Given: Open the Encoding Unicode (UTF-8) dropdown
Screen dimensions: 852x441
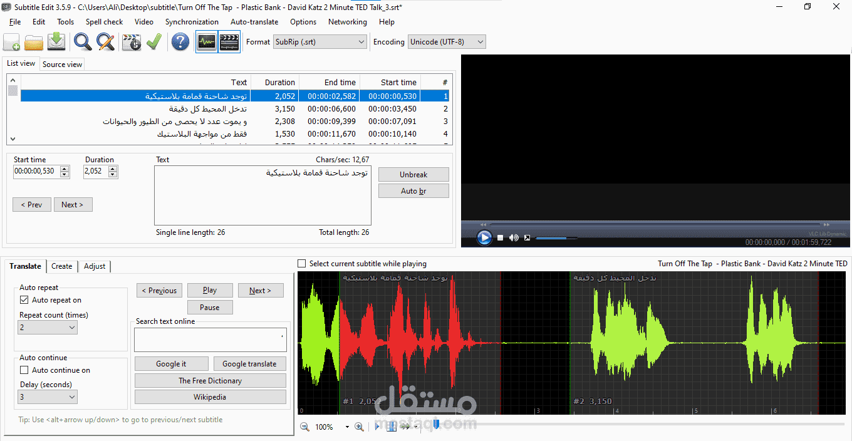Looking at the screenshot, I should (x=447, y=42).
